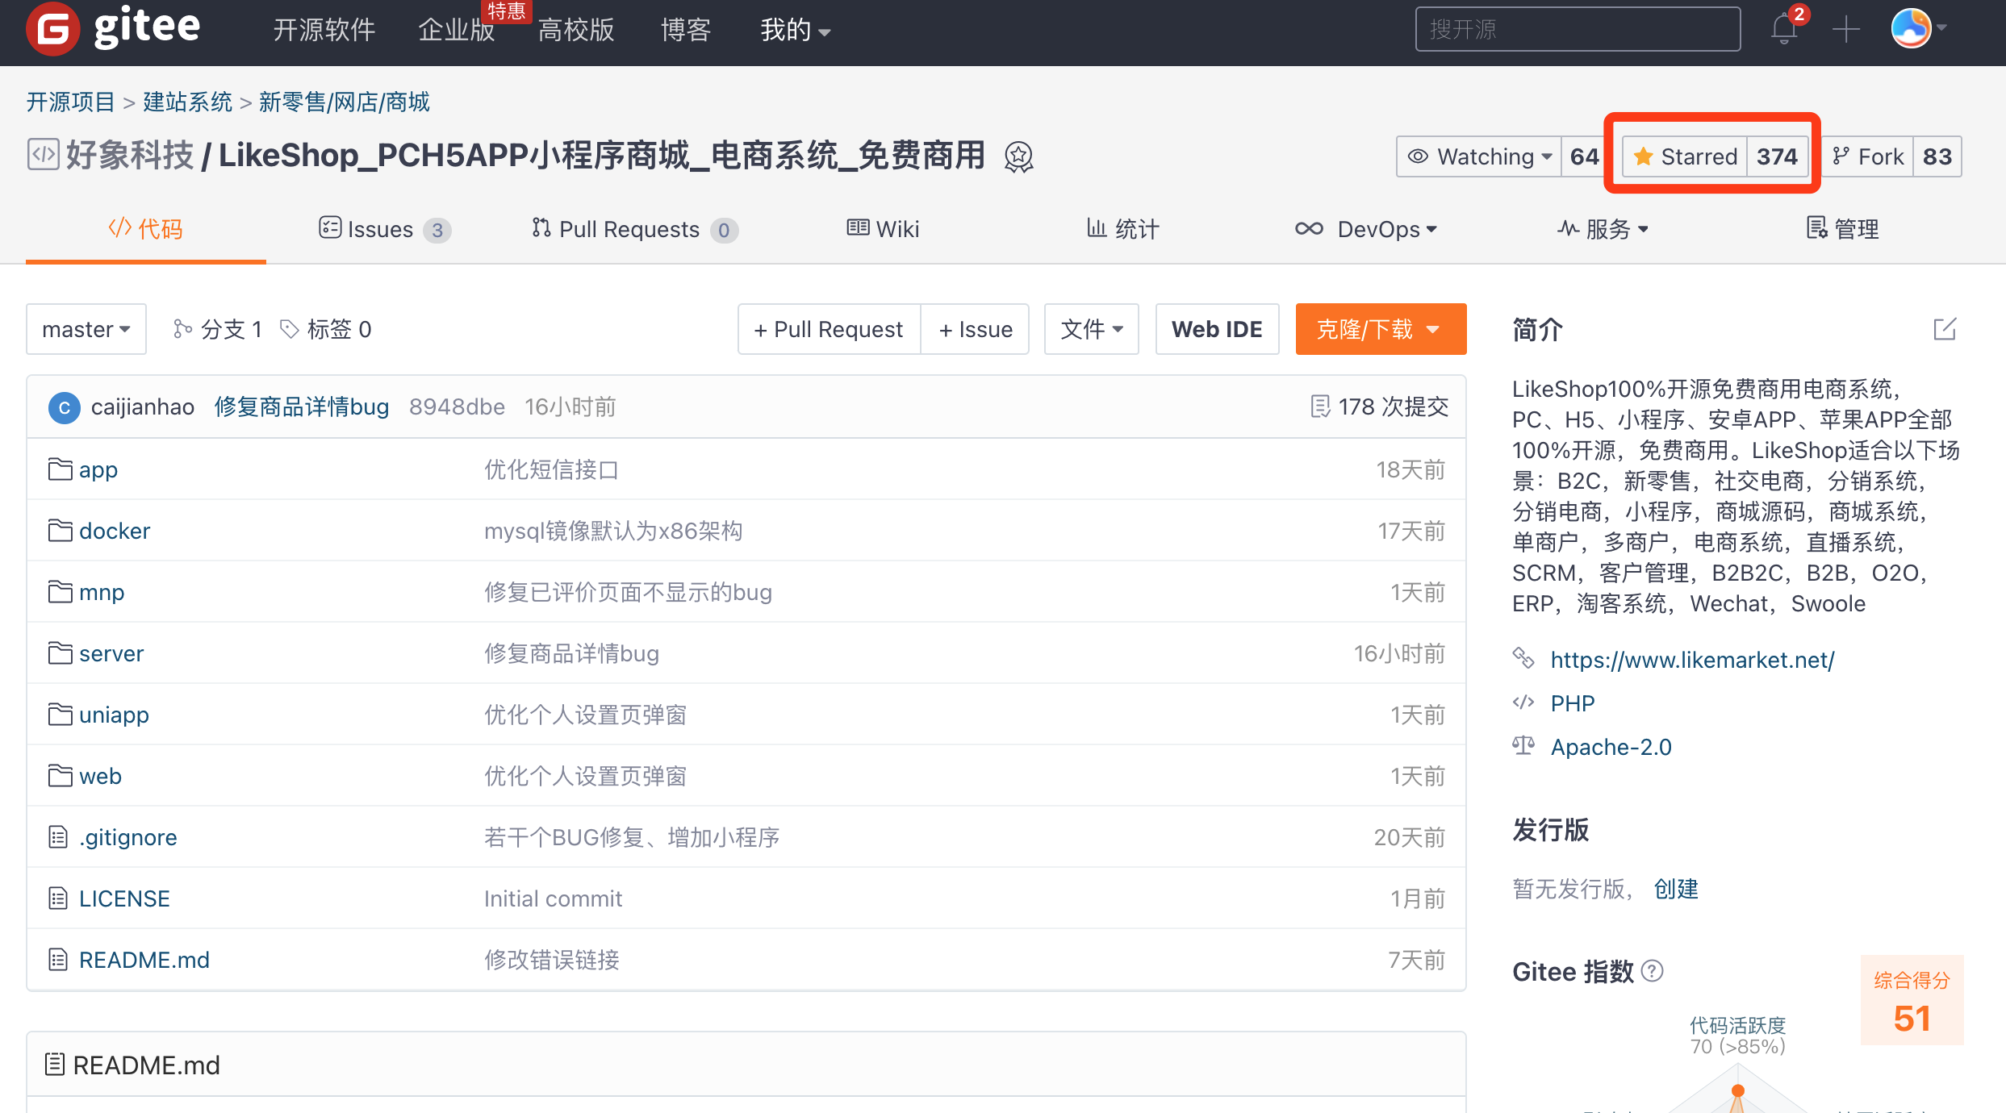The image size is (2006, 1113).
Task: Expand the 服务 menu
Action: click(x=1603, y=230)
